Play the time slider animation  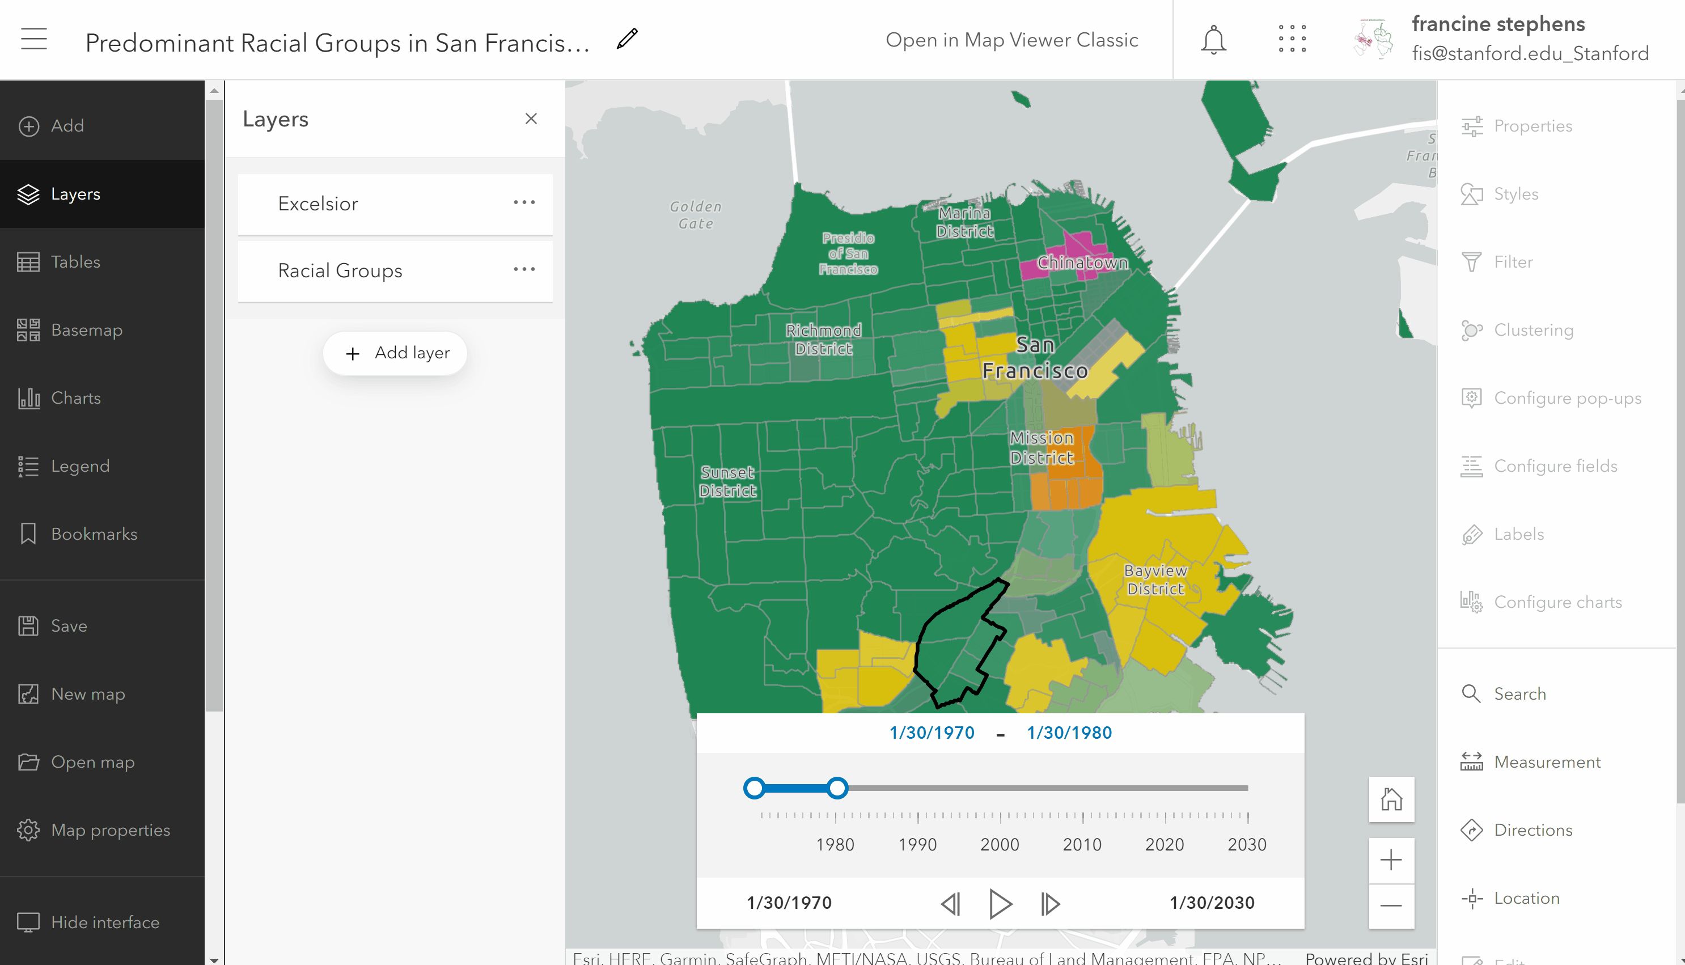(1000, 903)
